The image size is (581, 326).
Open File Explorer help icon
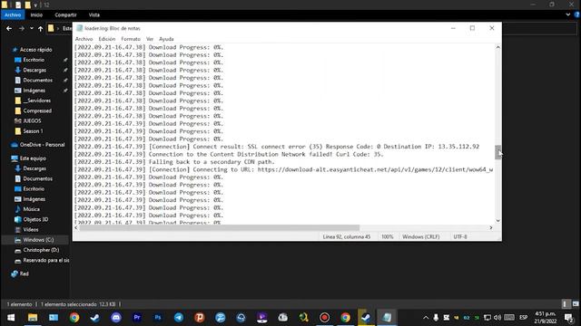pyautogui.click(x=577, y=14)
